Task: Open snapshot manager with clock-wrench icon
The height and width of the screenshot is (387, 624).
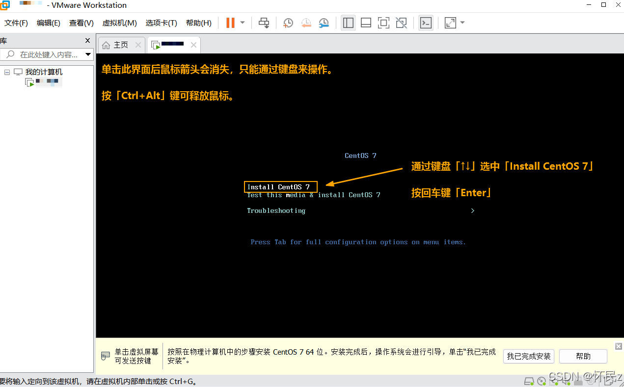Action: click(x=324, y=23)
